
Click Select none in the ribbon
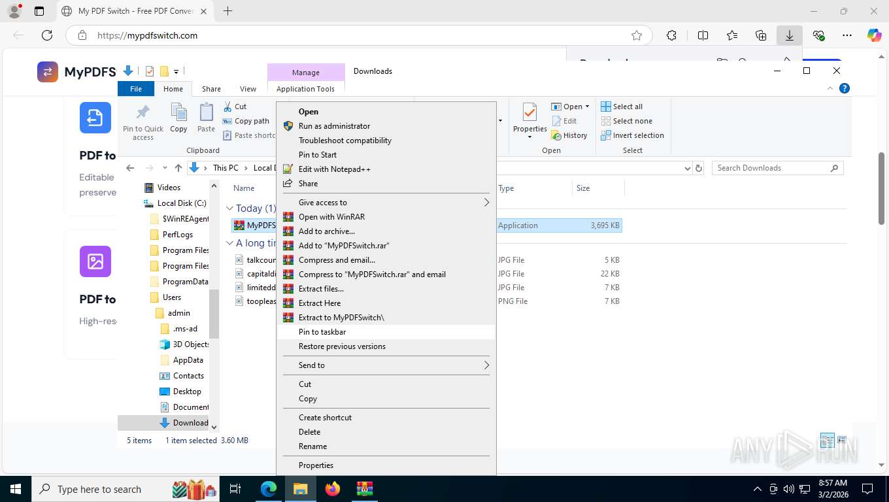[626, 121]
